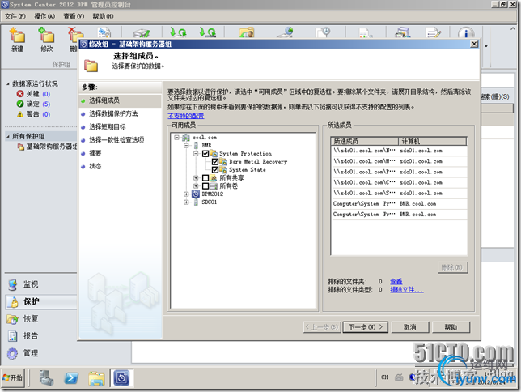Click 计算机 column header
Image resolution: width=521 pixels, height=392 pixels.
433,141
